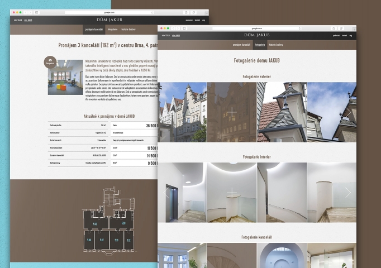
Task: Reload the page in the front Safari window
Action: [x=300, y=28]
